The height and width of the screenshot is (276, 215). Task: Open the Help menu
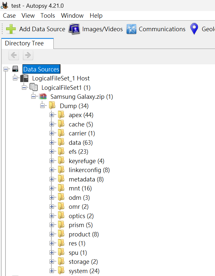(x=96, y=15)
